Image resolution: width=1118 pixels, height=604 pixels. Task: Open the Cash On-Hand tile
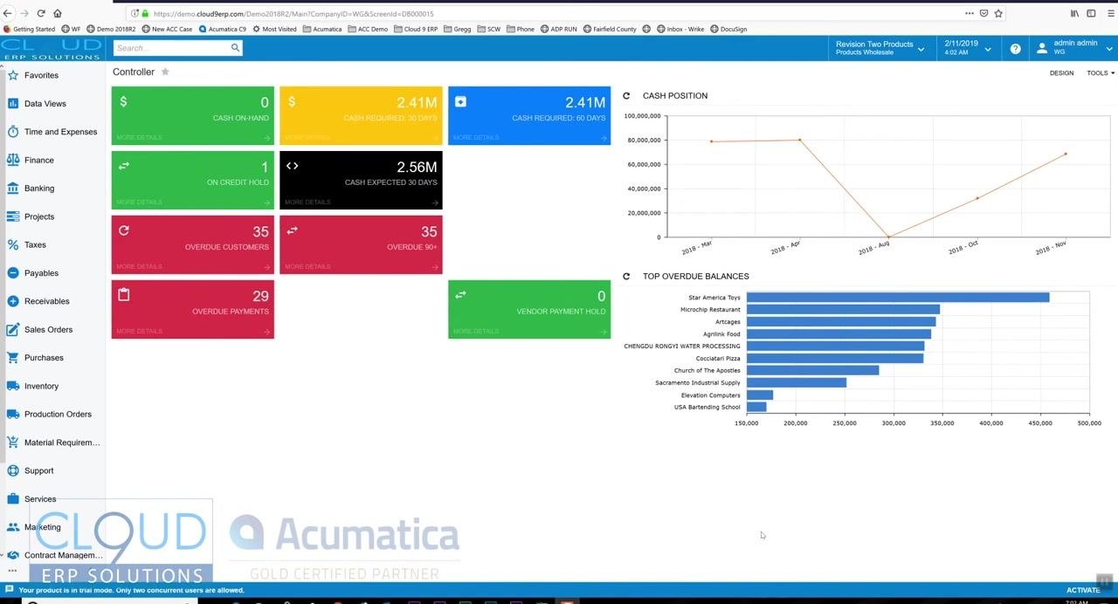(x=192, y=115)
